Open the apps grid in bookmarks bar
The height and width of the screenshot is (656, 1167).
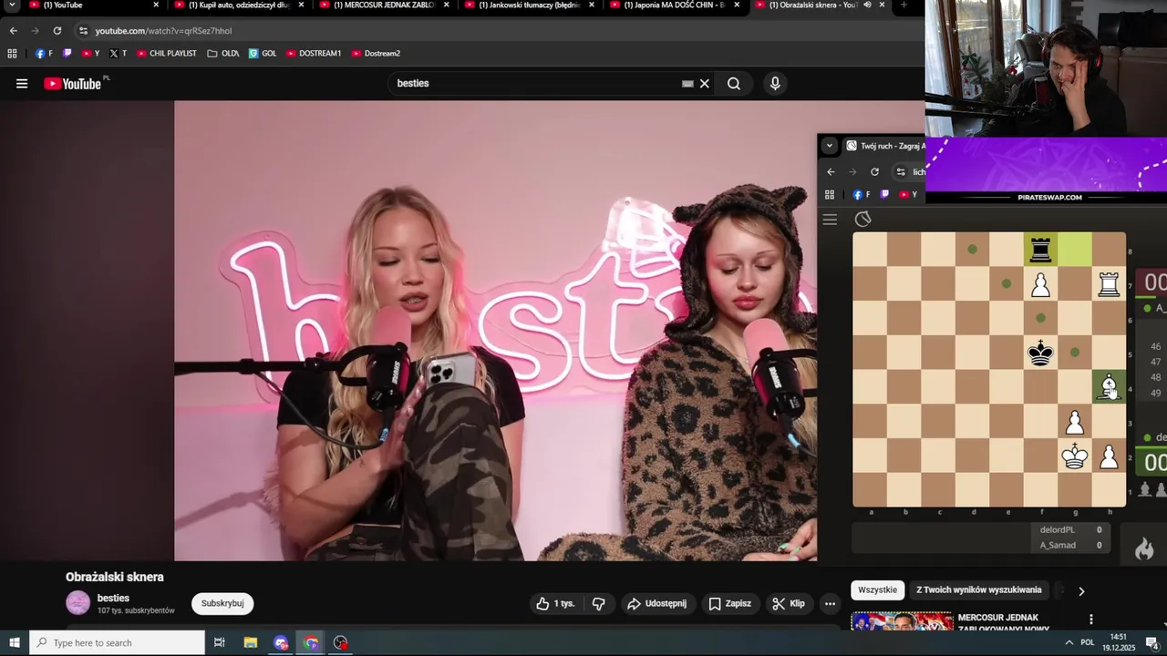coord(12,54)
